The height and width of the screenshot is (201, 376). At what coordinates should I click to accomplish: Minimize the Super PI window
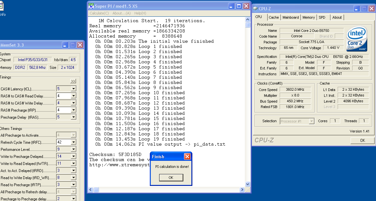click(x=231, y=6)
